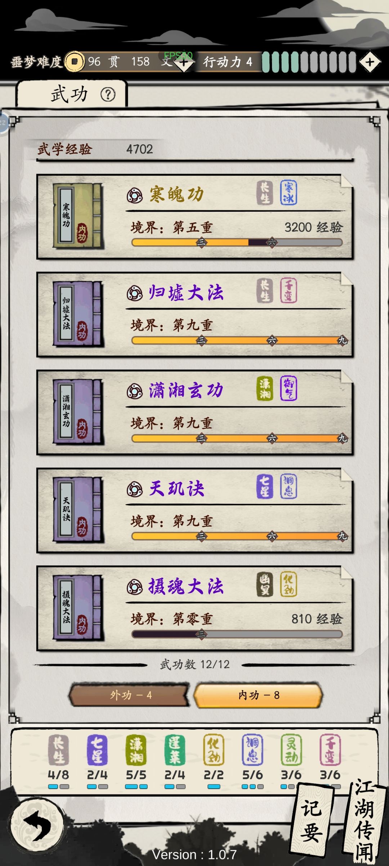Click the 摄魂大法 experience progress bar
The image size is (389, 866).
[237, 634]
